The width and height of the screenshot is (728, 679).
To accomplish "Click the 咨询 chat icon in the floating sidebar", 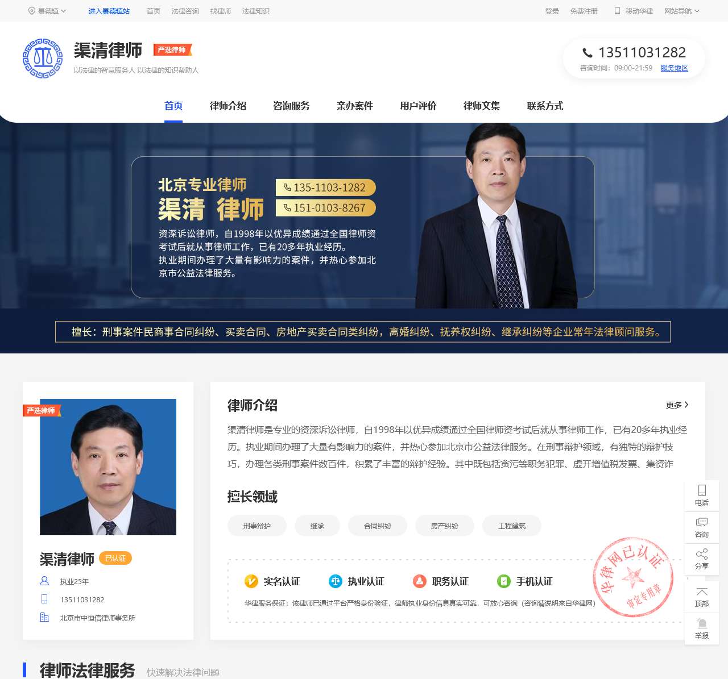I will coord(702,522).
